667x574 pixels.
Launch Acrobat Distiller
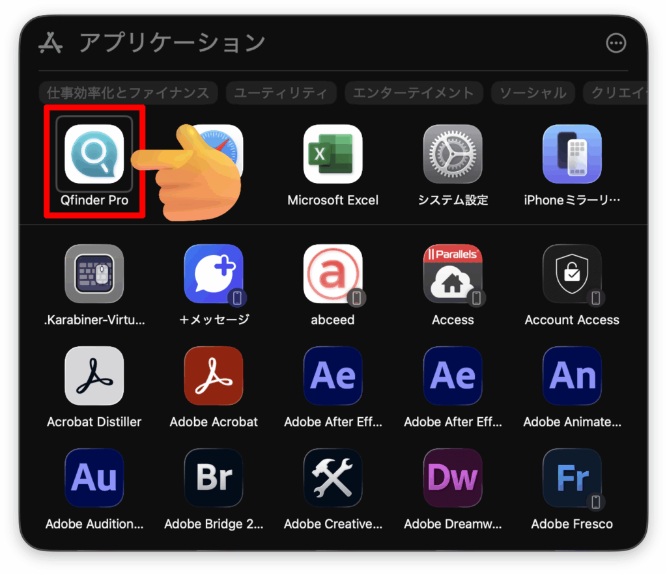pos(94,376)
